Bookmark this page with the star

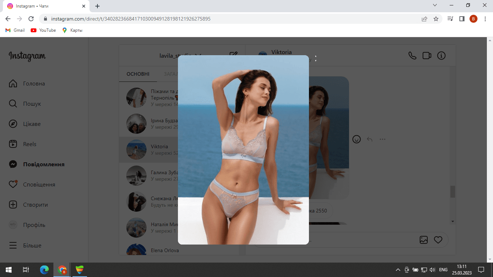pyautogui.click(x=436, y=19)
